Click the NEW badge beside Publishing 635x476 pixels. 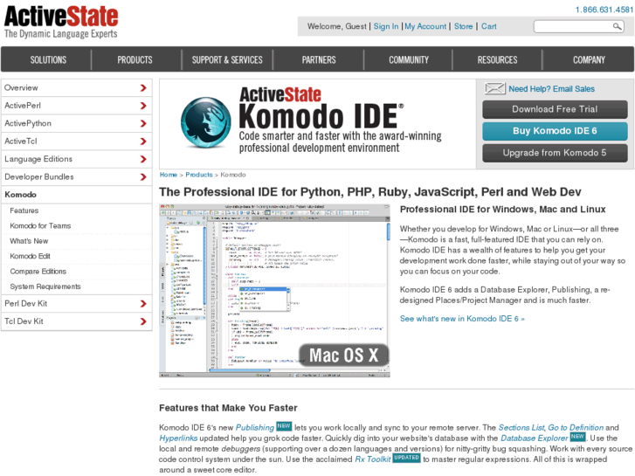284,426
